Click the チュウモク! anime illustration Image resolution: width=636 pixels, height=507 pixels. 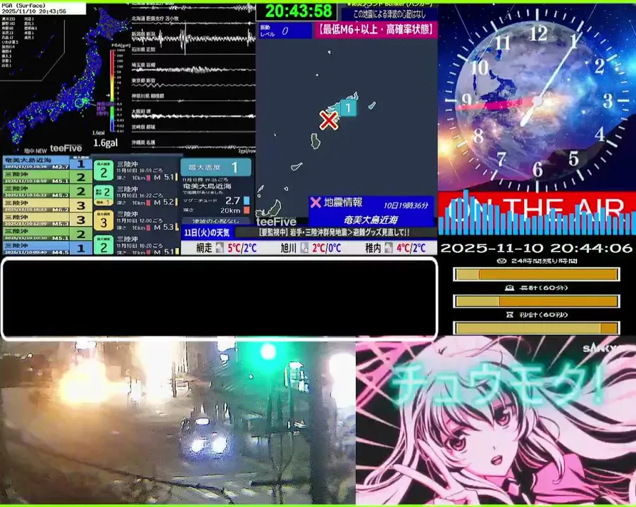click(496, 420)
